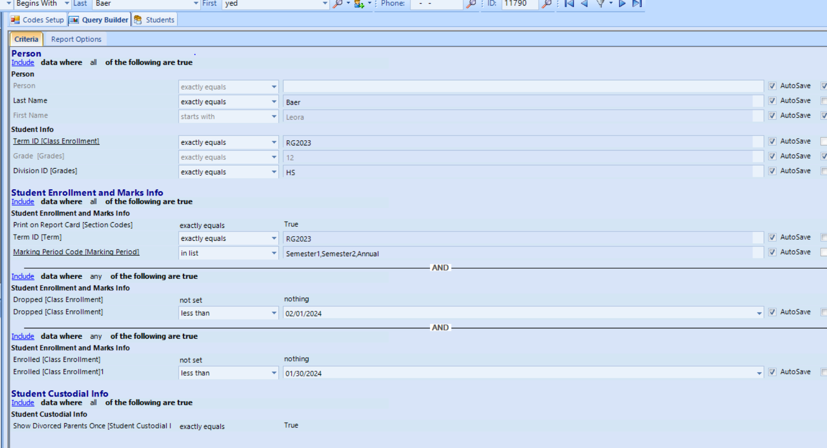Image resolution: width=827 pixels, height=448 pixels.
Task: Open the First name combo box containing yed
Action: [276, 4]
